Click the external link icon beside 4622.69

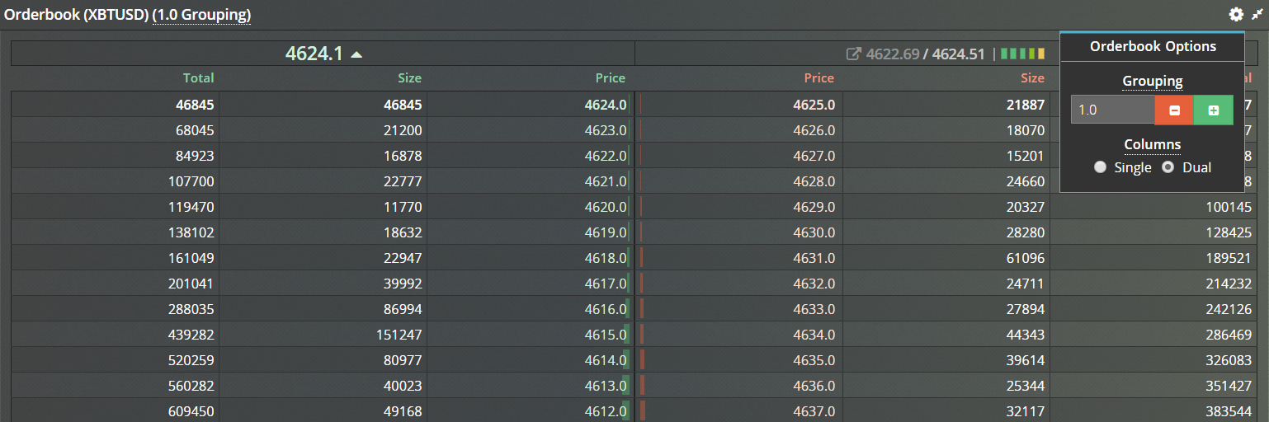tap(854, 54)
